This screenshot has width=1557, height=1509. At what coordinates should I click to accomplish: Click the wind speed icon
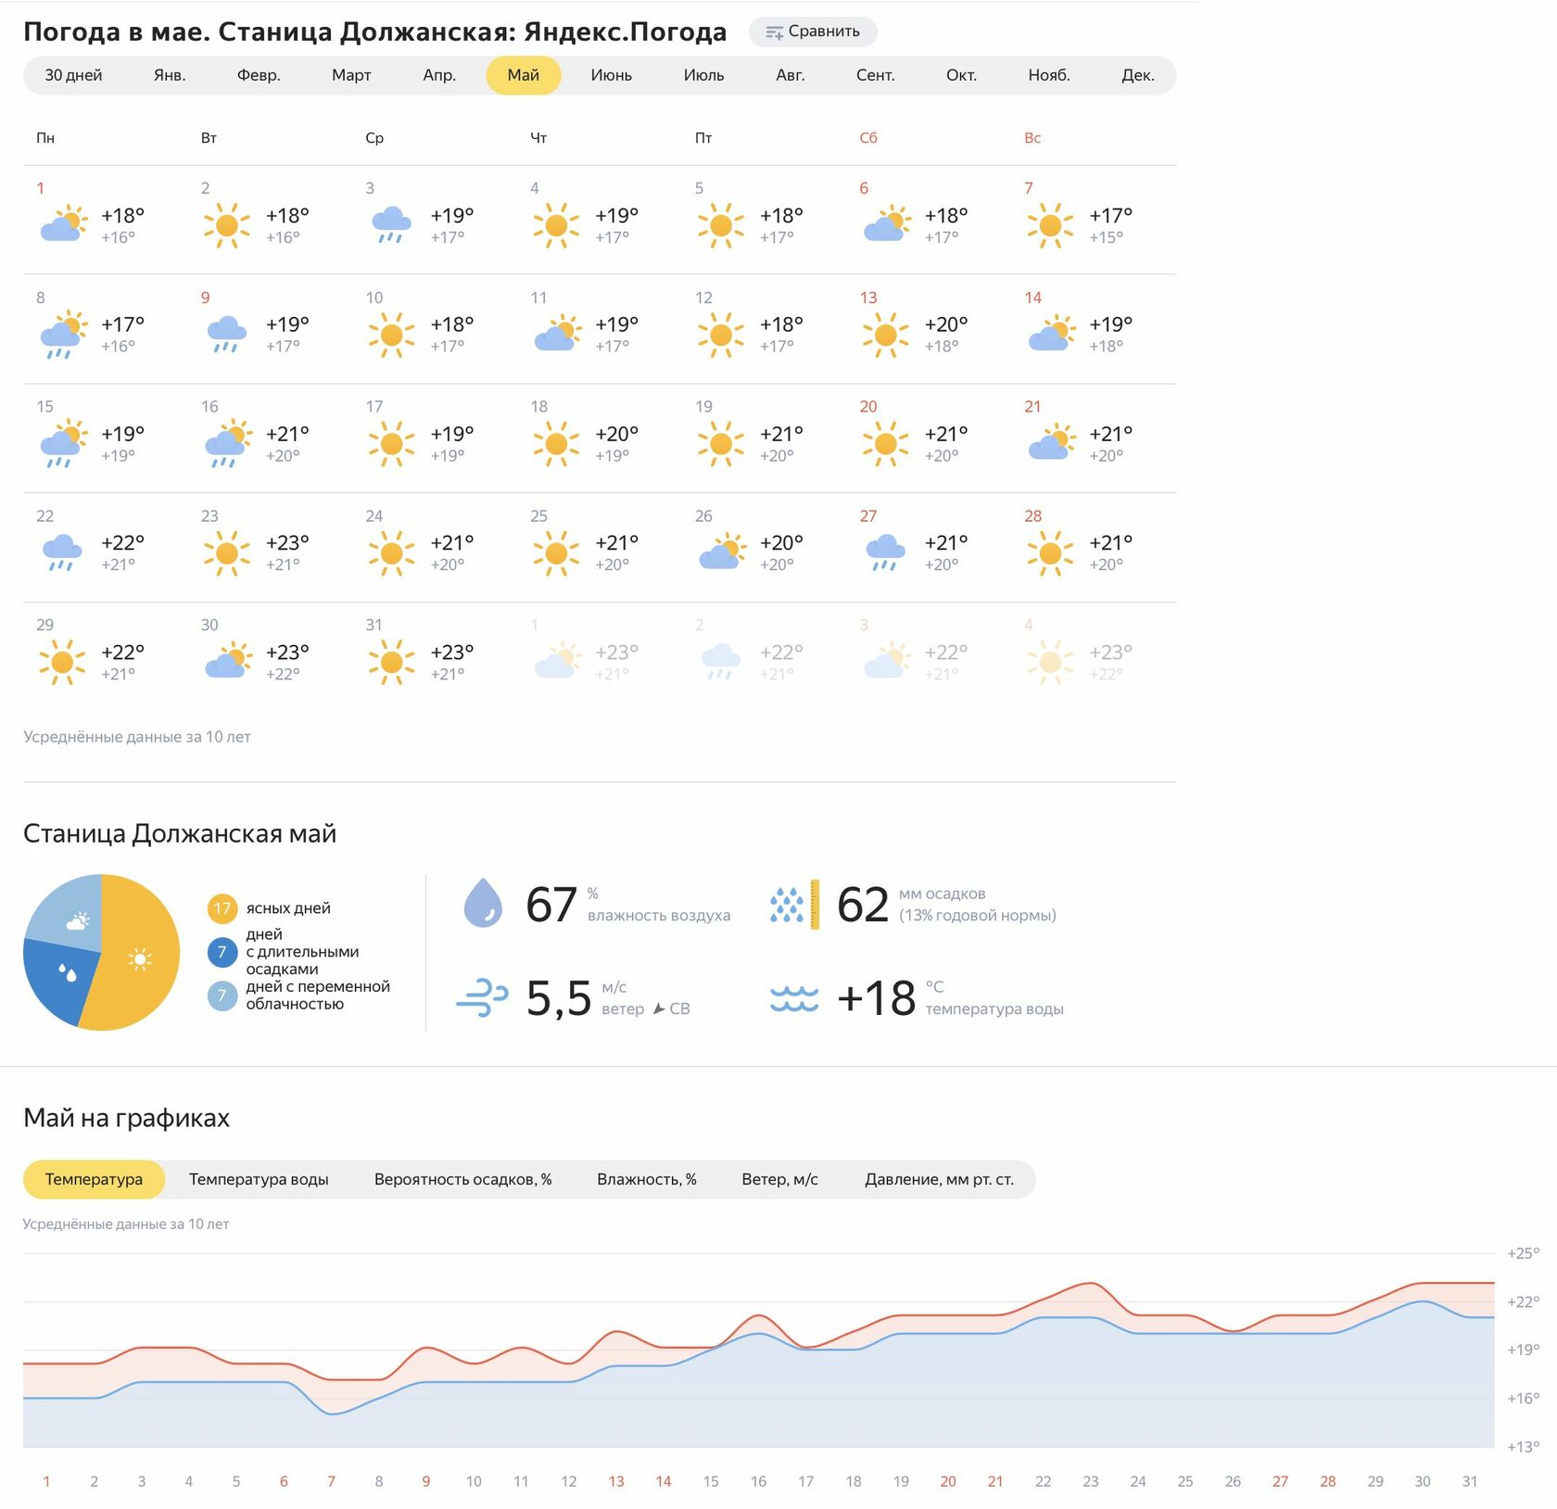coord(482,998)
